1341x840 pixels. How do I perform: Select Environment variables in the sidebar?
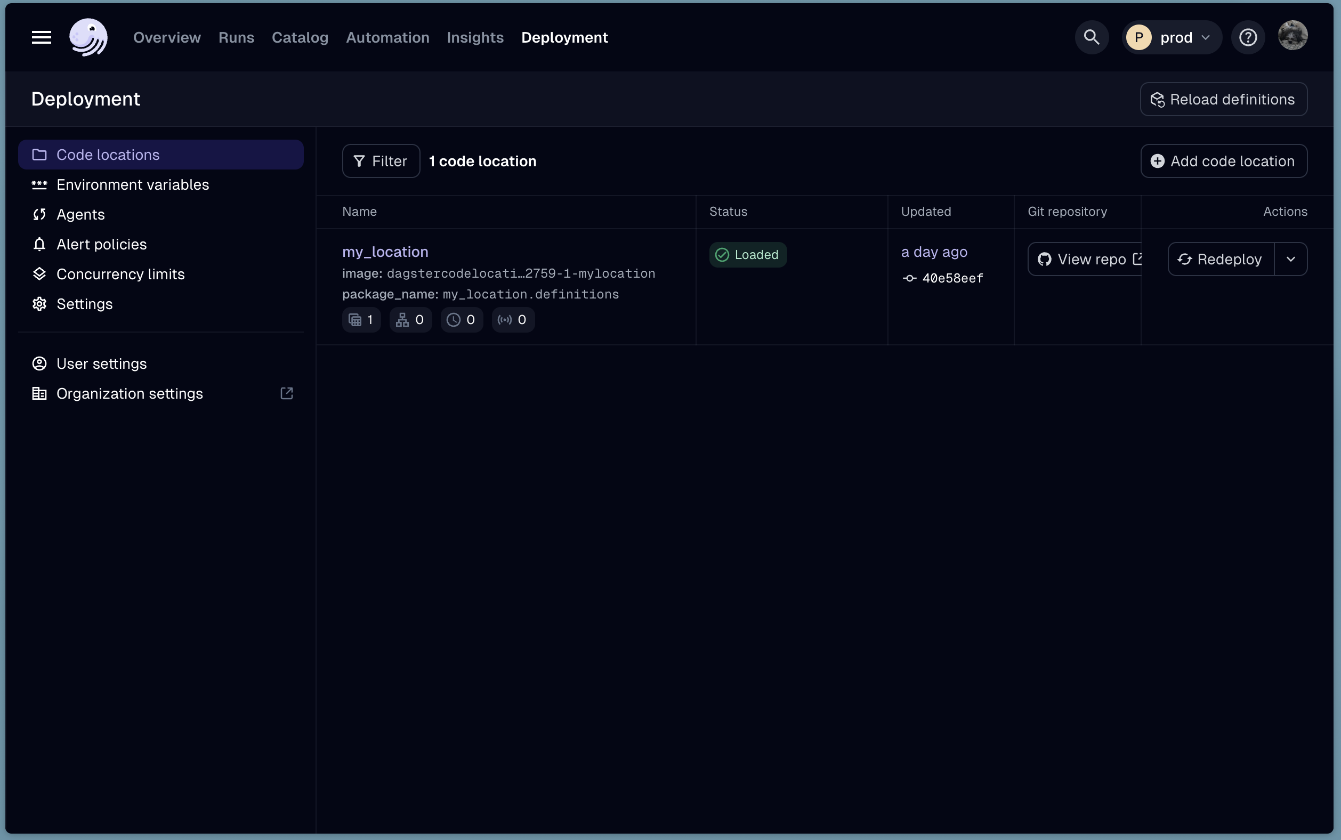(133, 184)
